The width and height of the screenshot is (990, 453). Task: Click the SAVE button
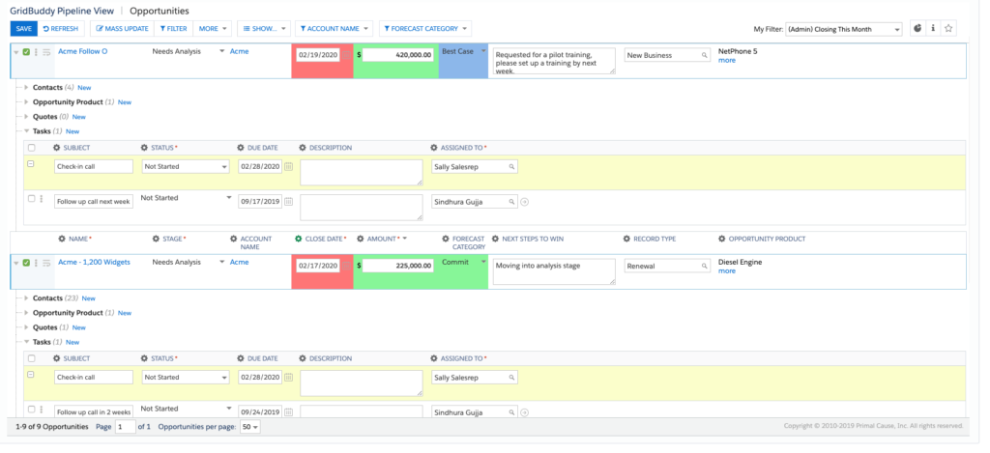pyautogui.click(x=24, y=28)
